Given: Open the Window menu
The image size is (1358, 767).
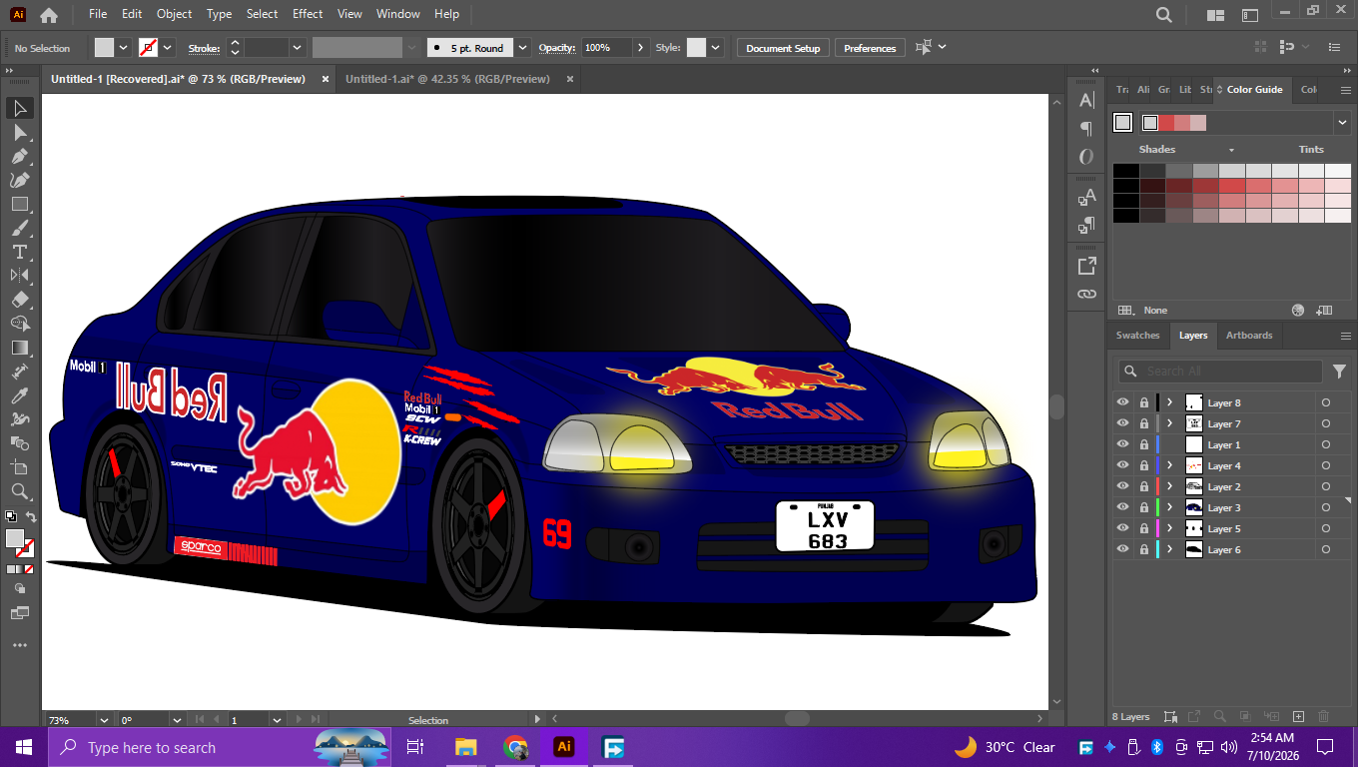Looking at the screenshot, I should pyautogui.click(x=398, y=14).
